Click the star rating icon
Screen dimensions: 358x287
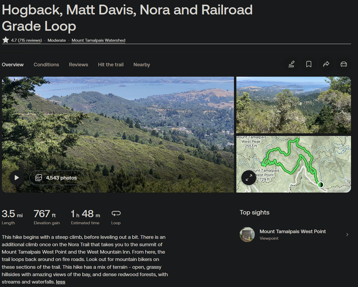6,40
